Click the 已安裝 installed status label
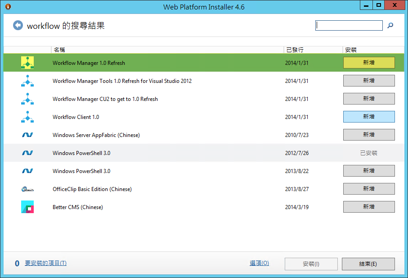408x278 pixels. (x=369, y=153)
